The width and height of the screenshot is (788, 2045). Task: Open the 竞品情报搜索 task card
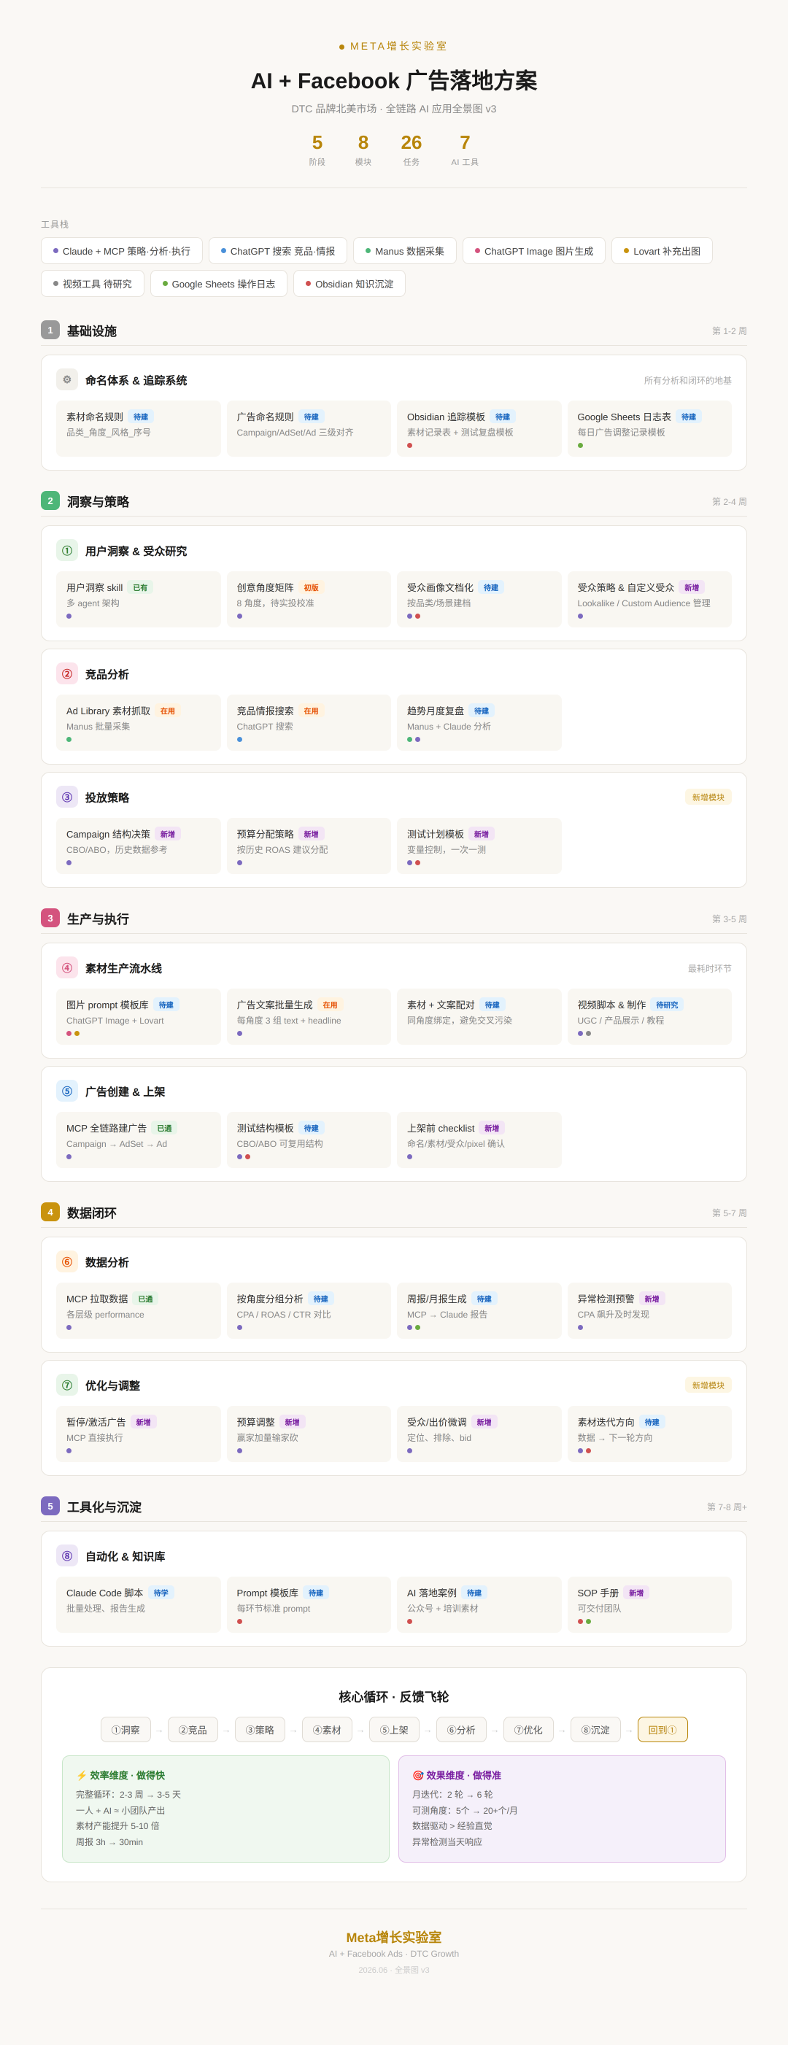[309, 722]
